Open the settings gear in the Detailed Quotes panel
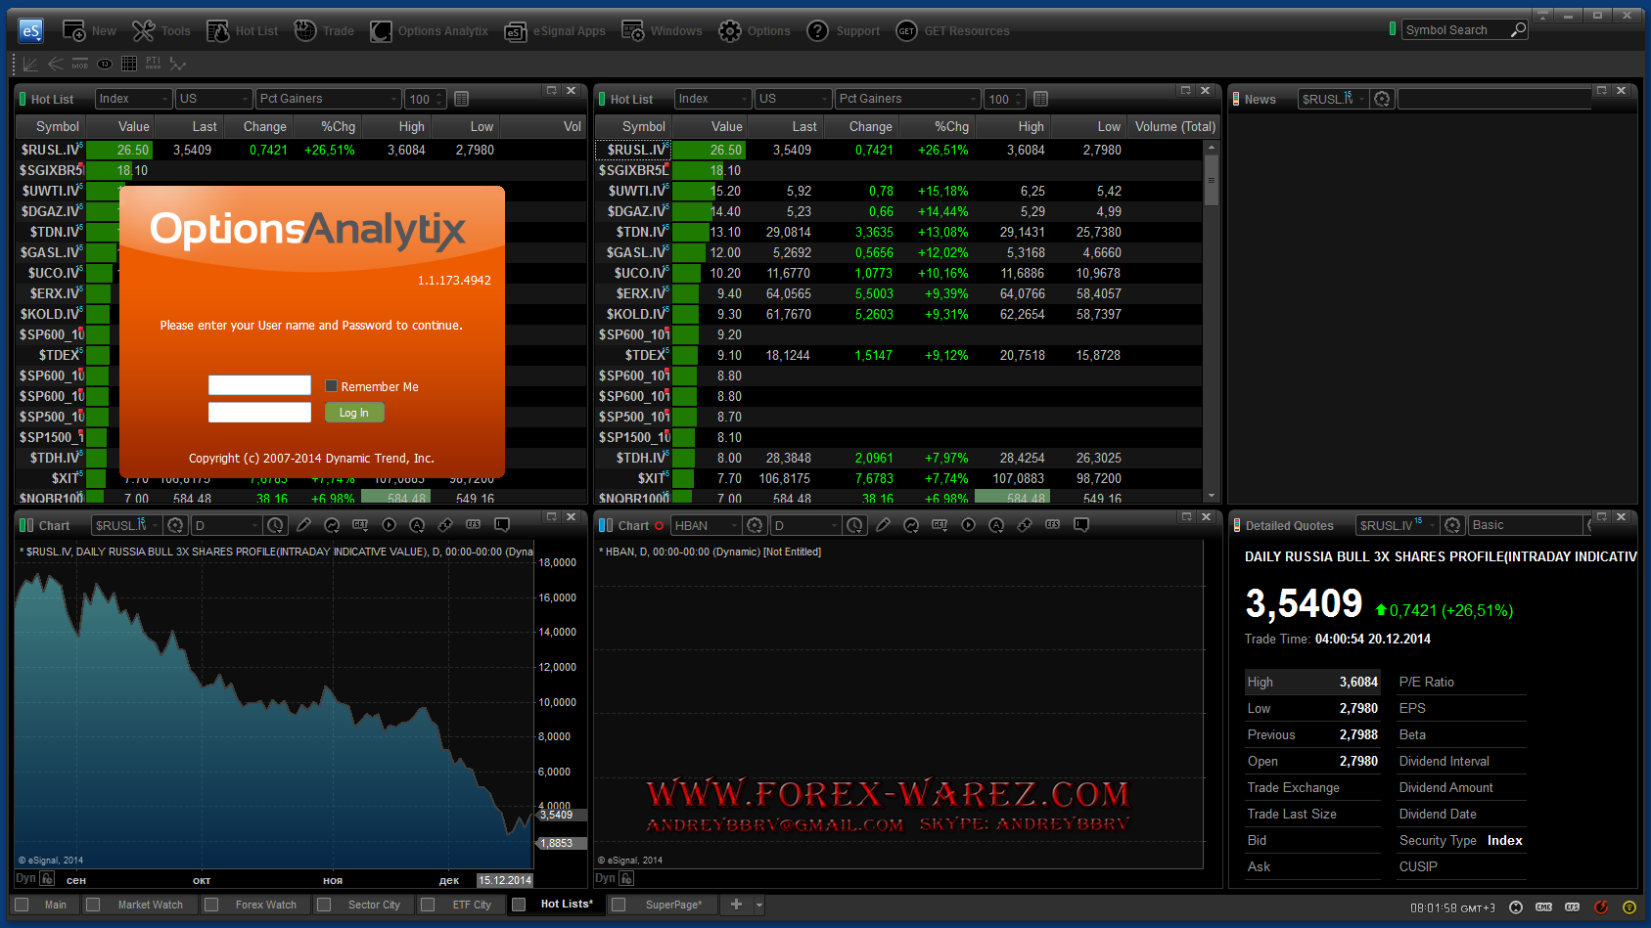 click(x=1453, y=525)
